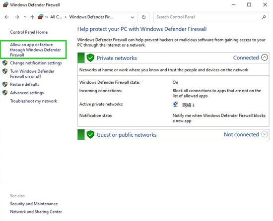This screenshot has width=273, height=221.
Task: Click the title bar Windows Defender Firewall icon
Action: (5, 4)
